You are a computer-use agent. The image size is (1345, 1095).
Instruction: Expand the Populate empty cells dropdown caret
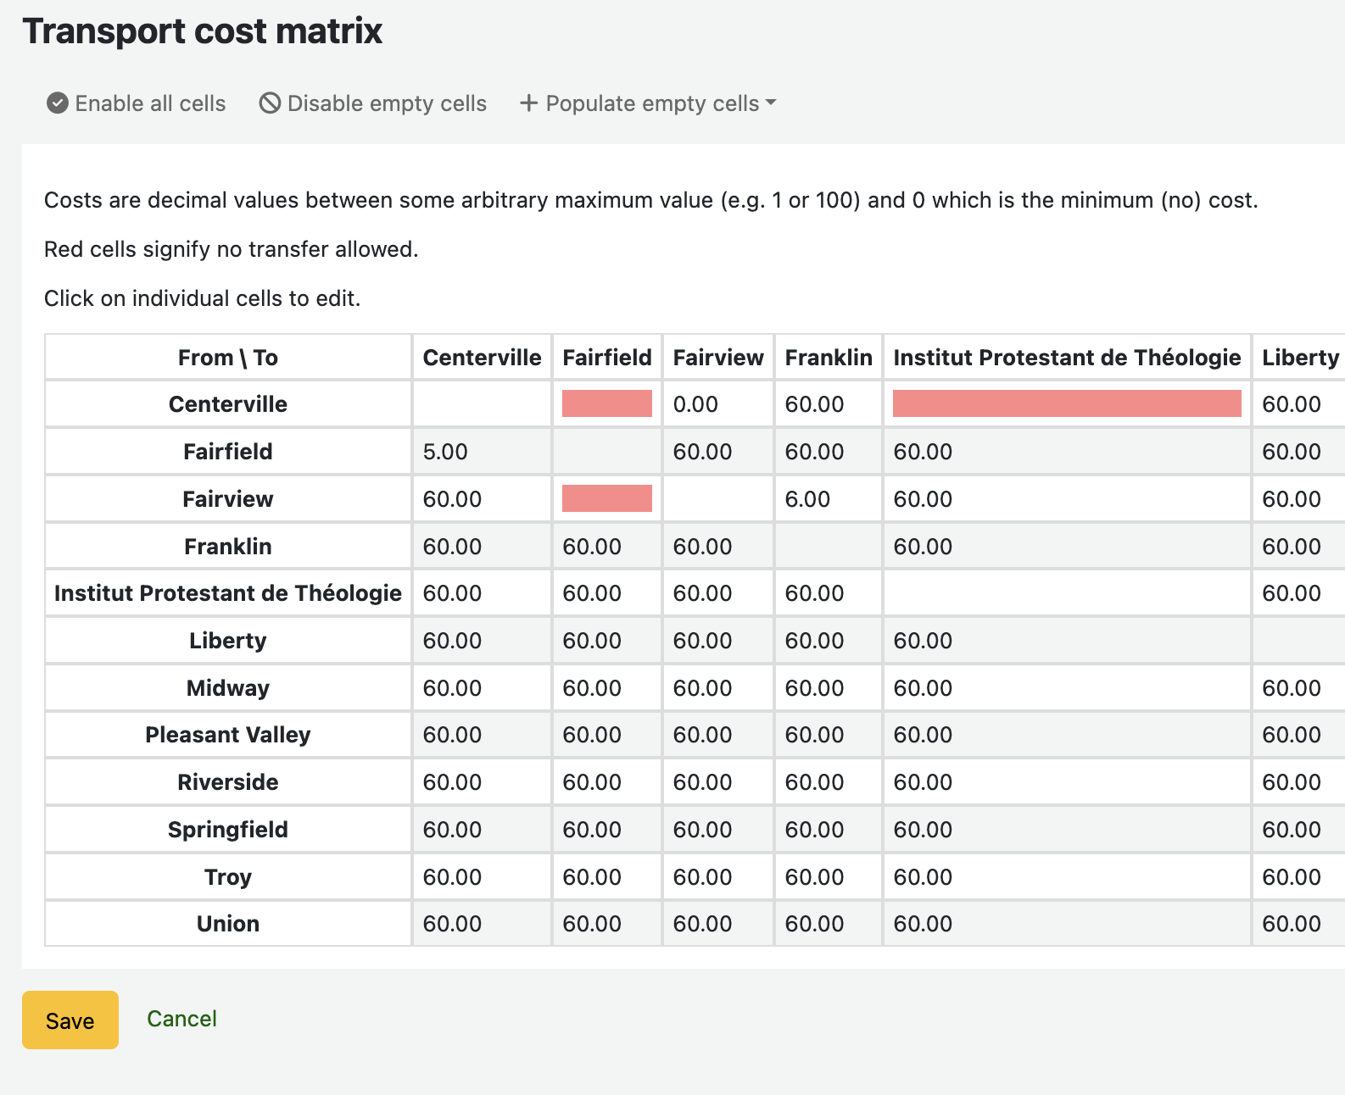pos(770,103)
